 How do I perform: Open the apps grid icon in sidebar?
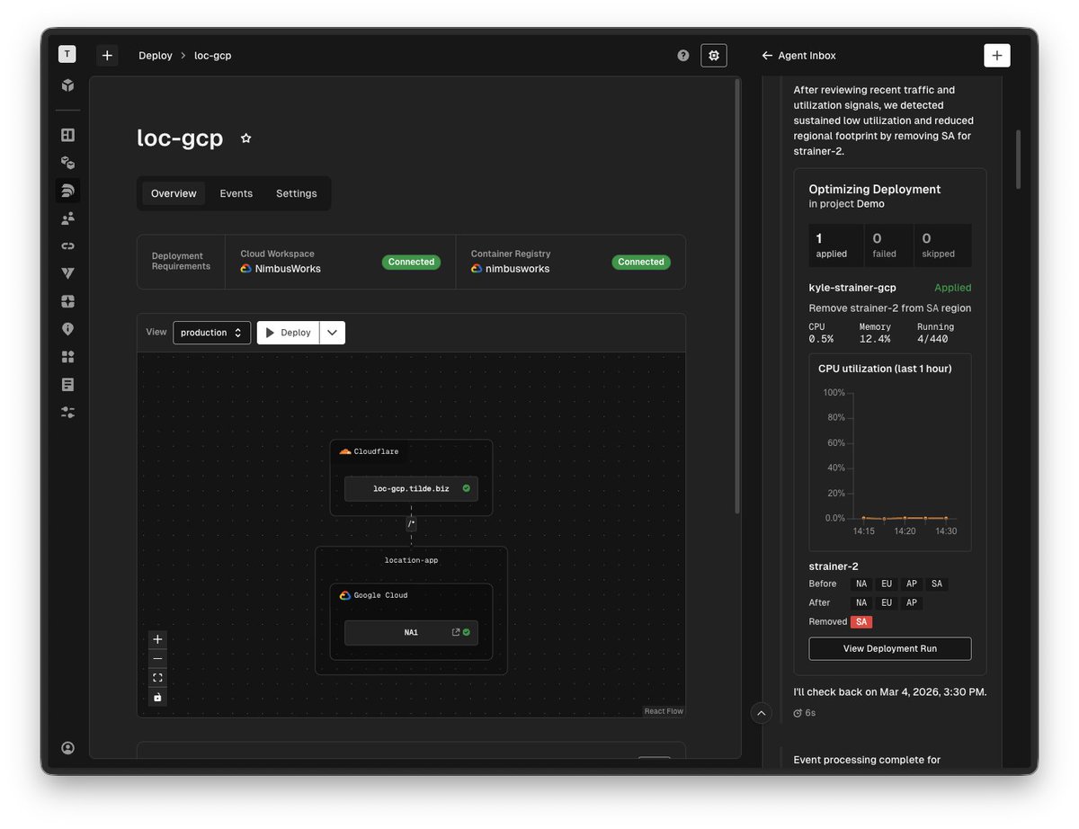tap(67, 357)
